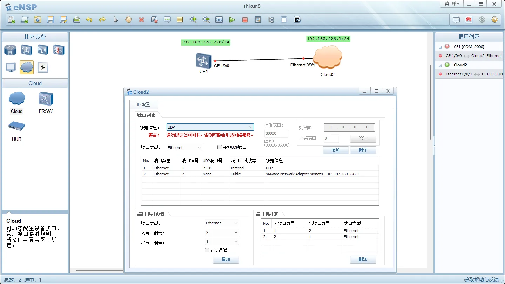The image size is (505, 284).
Task: Collapse the Cloud2 interface list entry
Action: [x=440, y=65]
